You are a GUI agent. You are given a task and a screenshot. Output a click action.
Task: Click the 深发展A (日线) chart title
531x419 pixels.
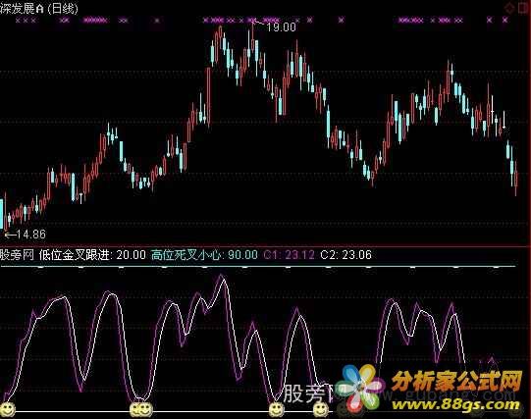coord(39,8)
